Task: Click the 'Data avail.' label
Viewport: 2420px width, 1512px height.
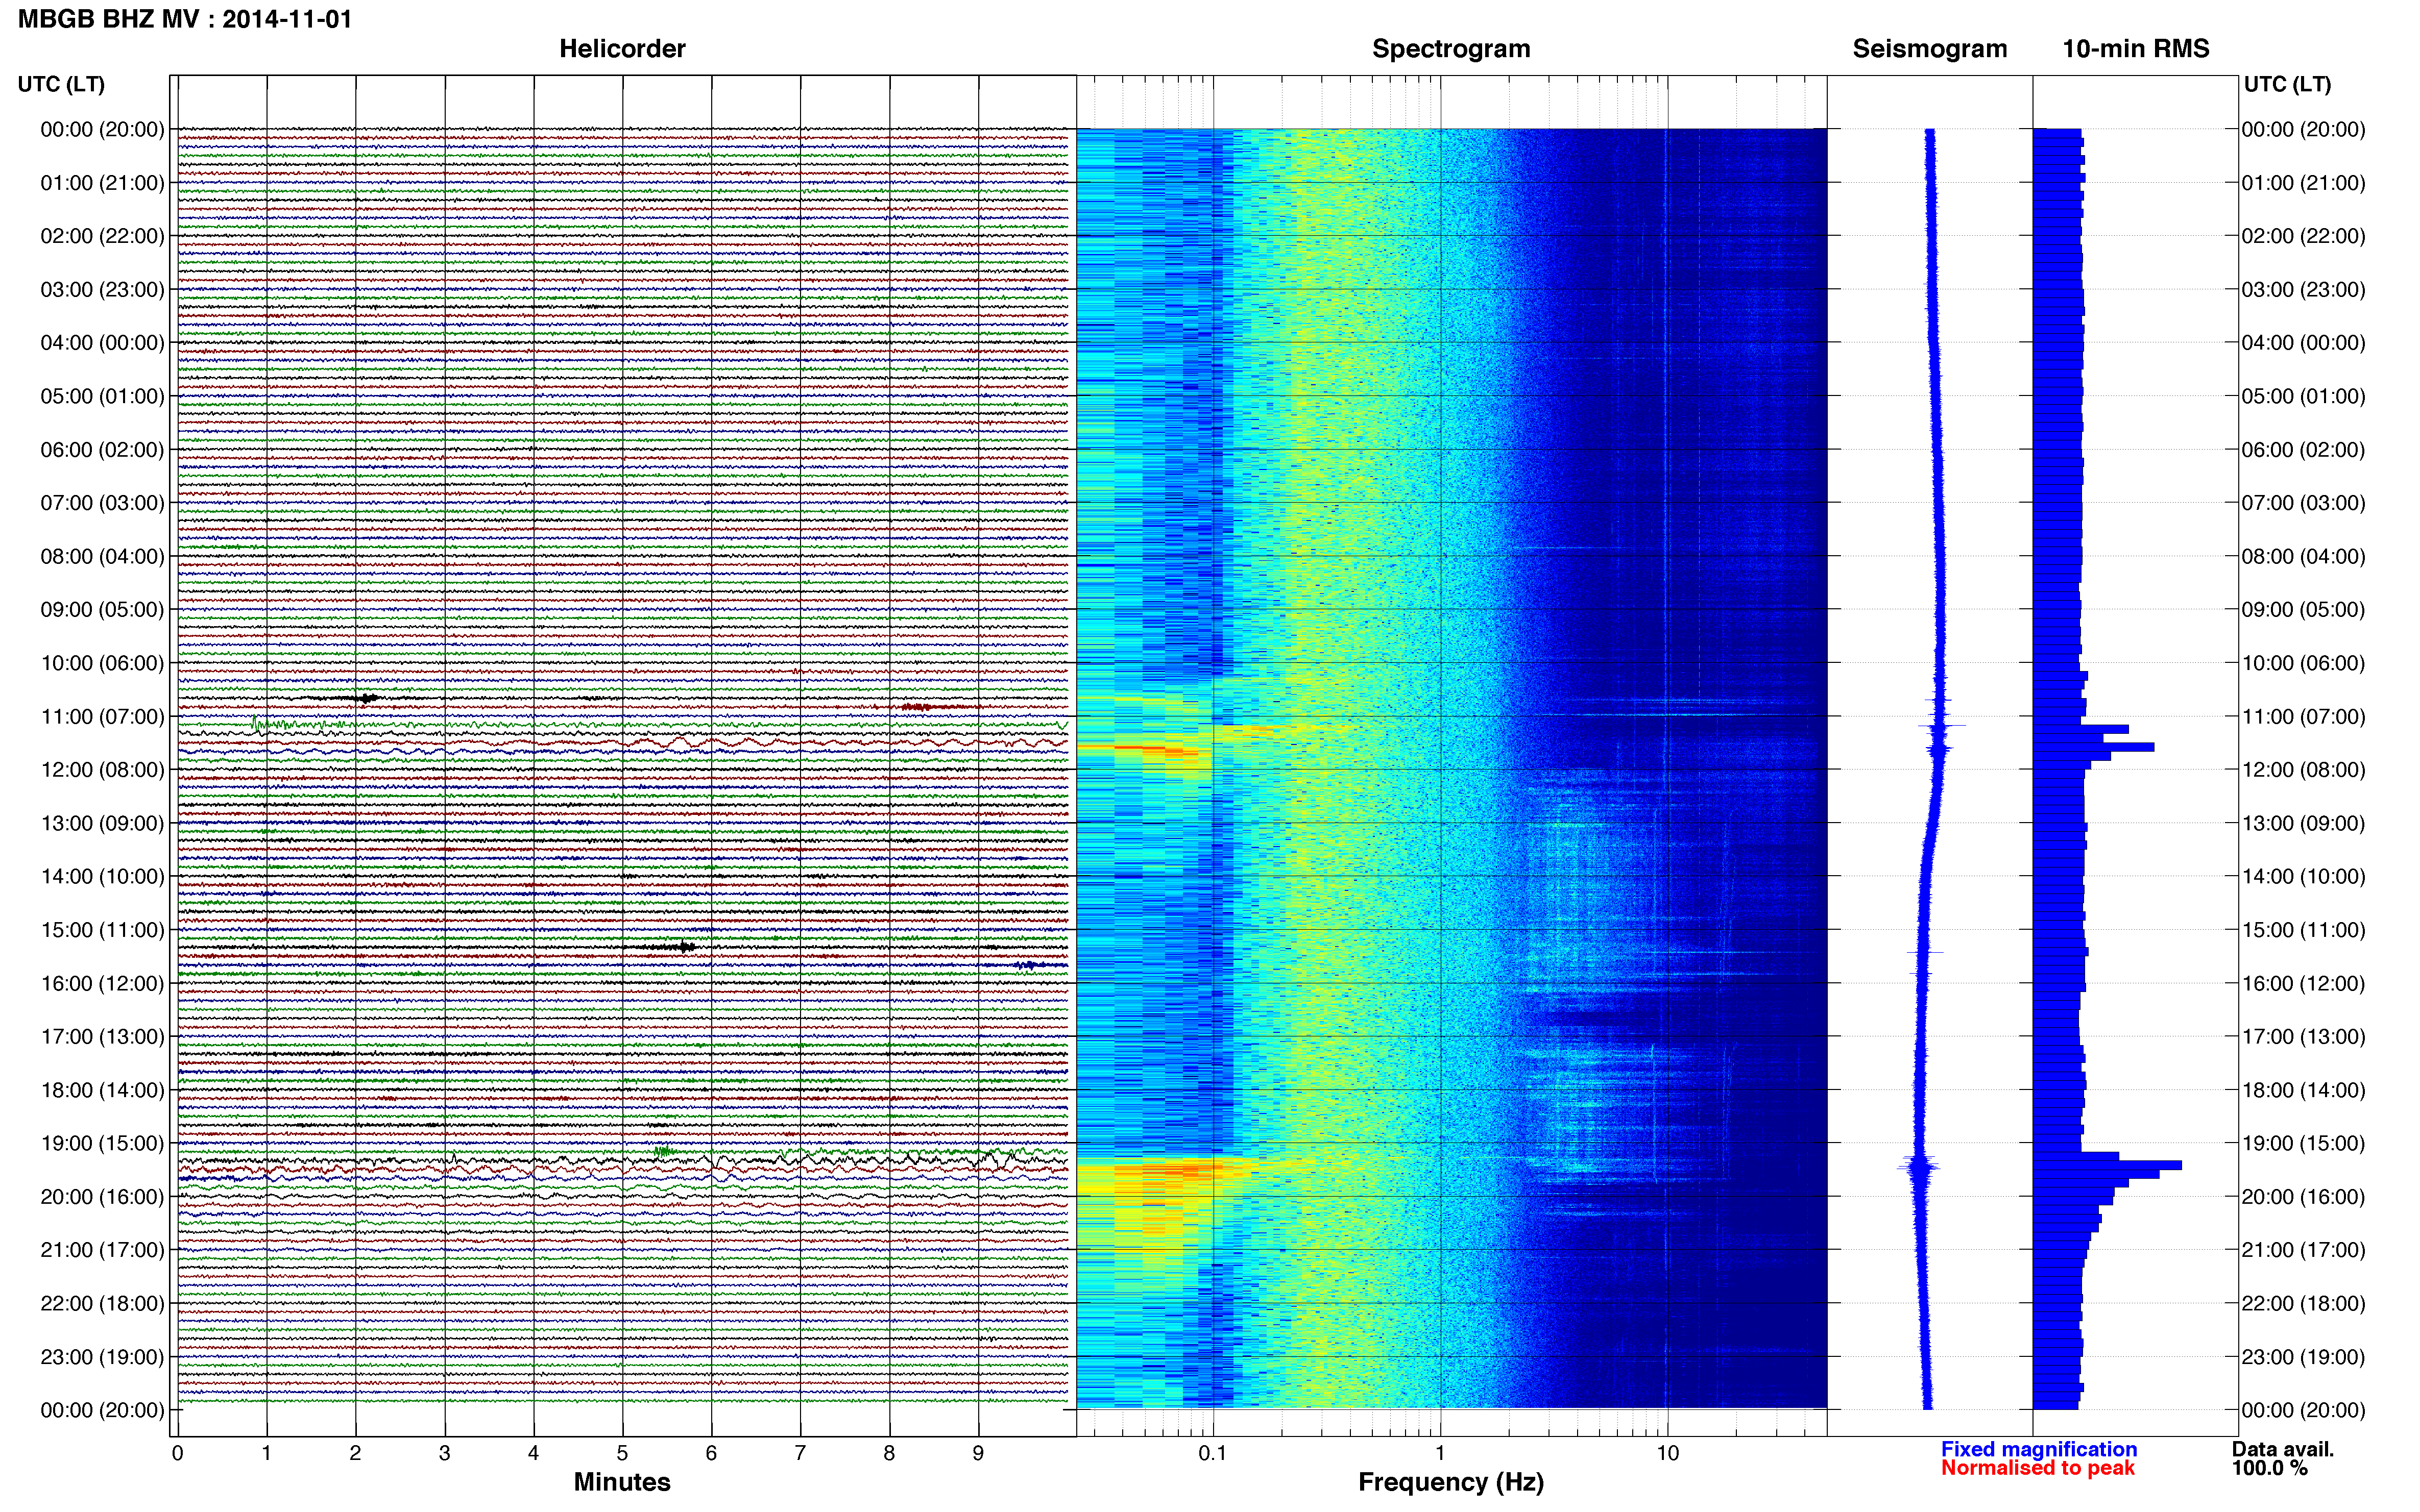Action: [x=2283, y=1449]
